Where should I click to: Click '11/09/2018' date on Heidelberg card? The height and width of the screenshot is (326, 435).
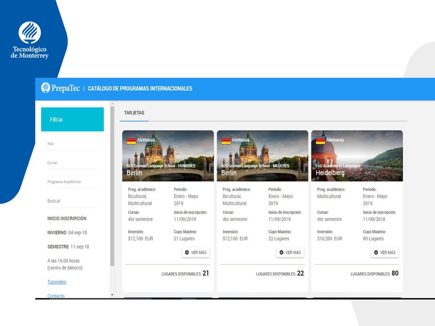point(374,219)
